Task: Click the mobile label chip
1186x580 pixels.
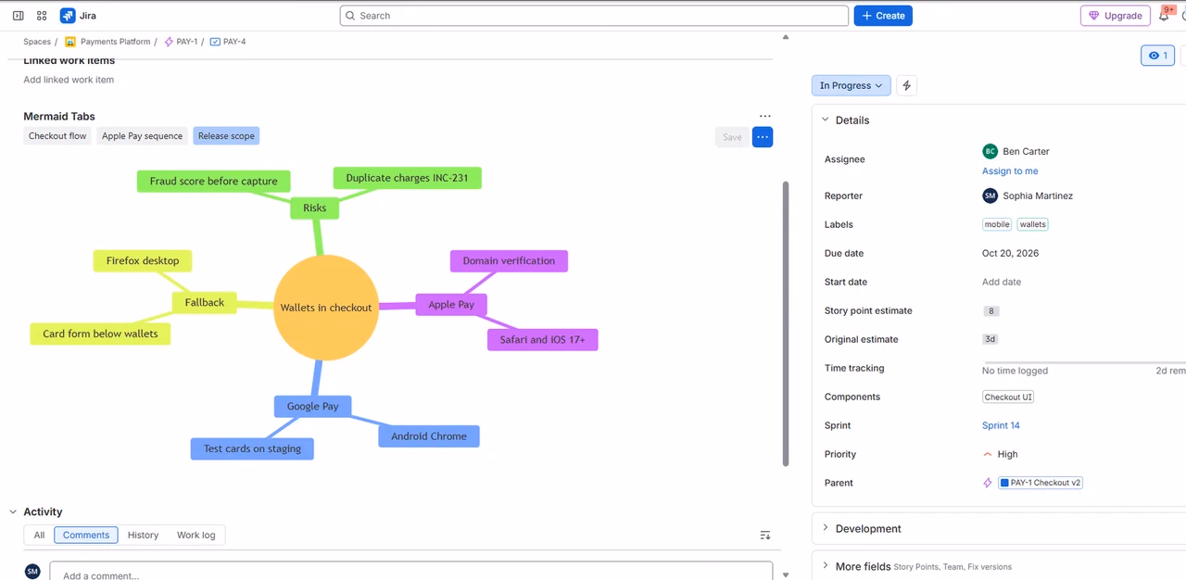Action: point(997,224)
